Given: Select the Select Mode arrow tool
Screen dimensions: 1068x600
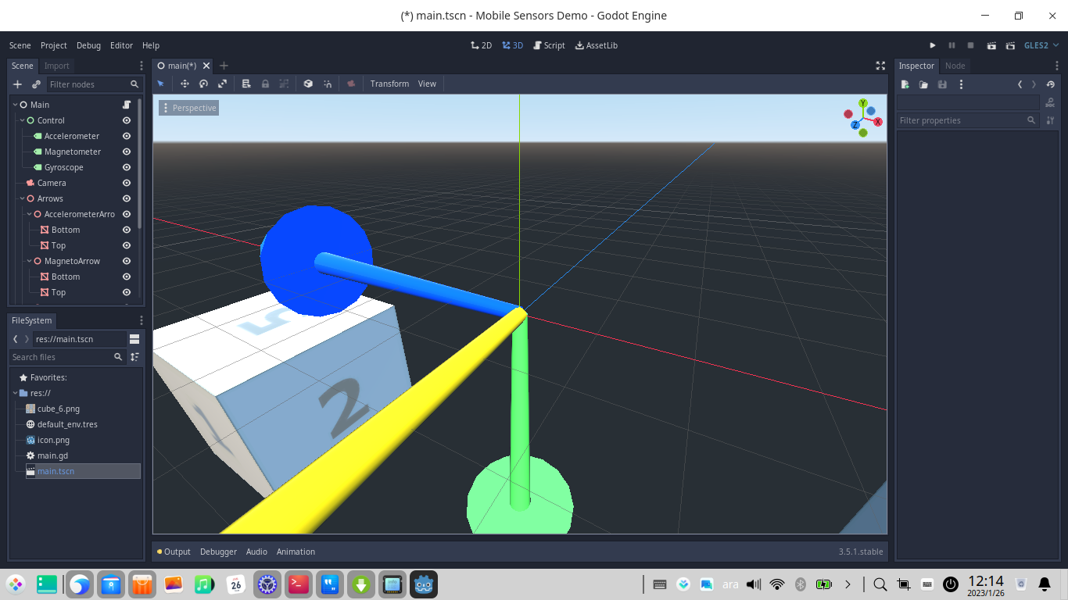Looking at the screenshot, I should click(161, 84).
